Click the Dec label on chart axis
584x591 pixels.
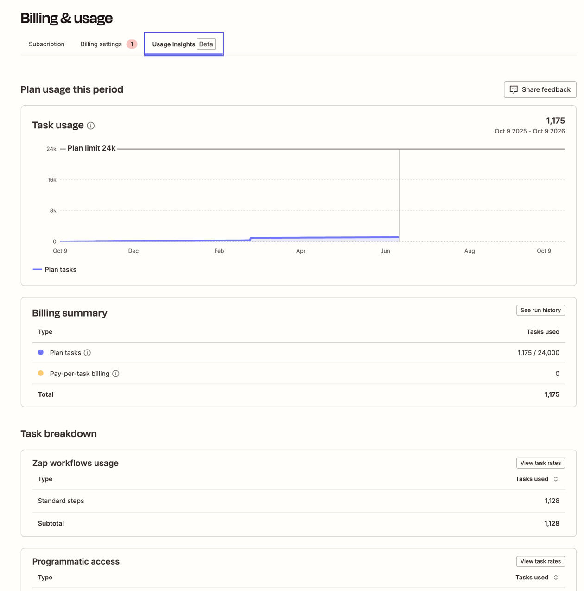(x=133, y=251)
